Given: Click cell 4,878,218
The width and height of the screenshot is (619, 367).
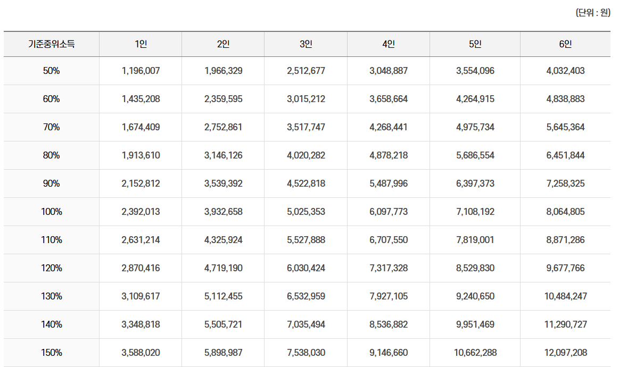Looking at the screenshot, I should pyautogui.click(x=389, y=155).
